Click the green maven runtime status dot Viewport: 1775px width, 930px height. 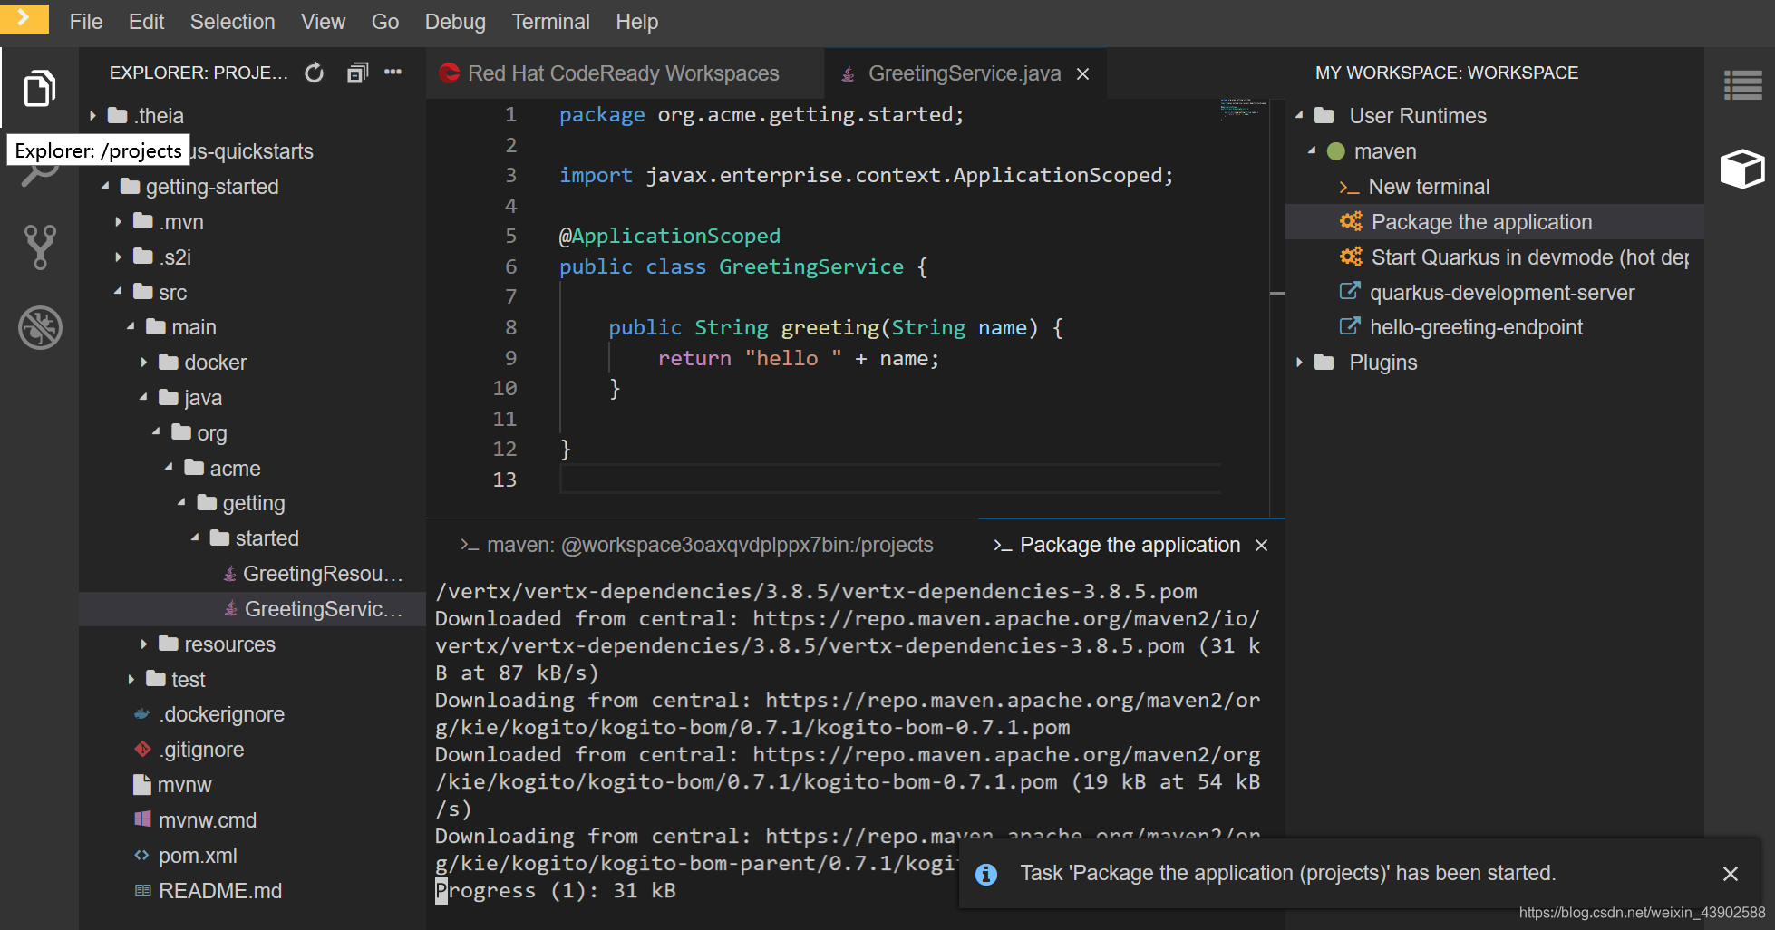(1335, 151)
